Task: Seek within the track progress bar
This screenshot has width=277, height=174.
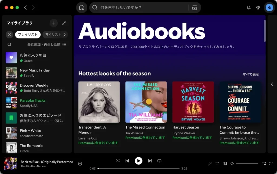Action: coord(138,168)
